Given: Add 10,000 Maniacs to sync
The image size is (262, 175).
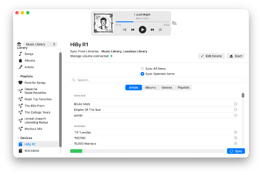Looking at the screenshot, I should pos(235,144).
